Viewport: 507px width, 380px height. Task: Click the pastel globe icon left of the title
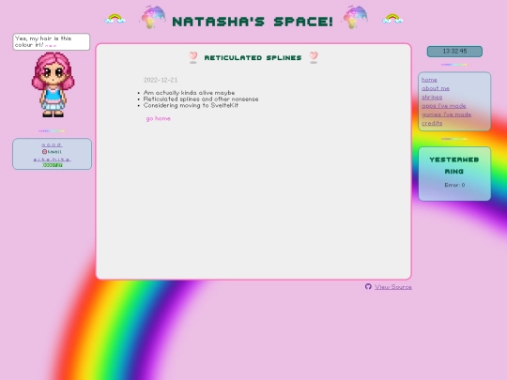[x=153, y=17]
